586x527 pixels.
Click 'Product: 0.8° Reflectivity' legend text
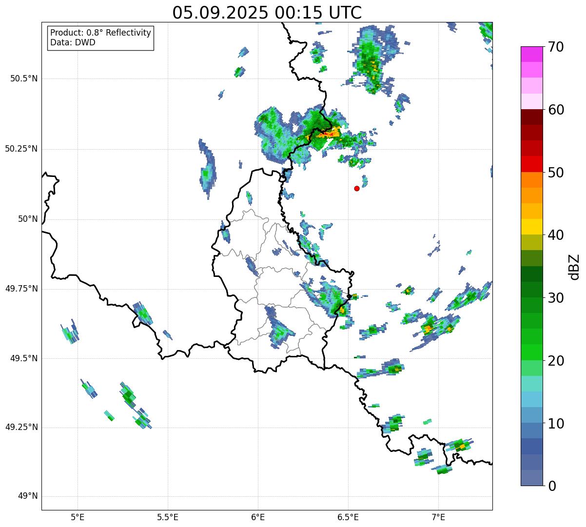pos(101,33)
